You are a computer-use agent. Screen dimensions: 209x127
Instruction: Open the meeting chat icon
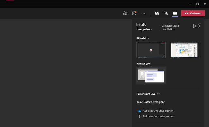coord(134,13)
